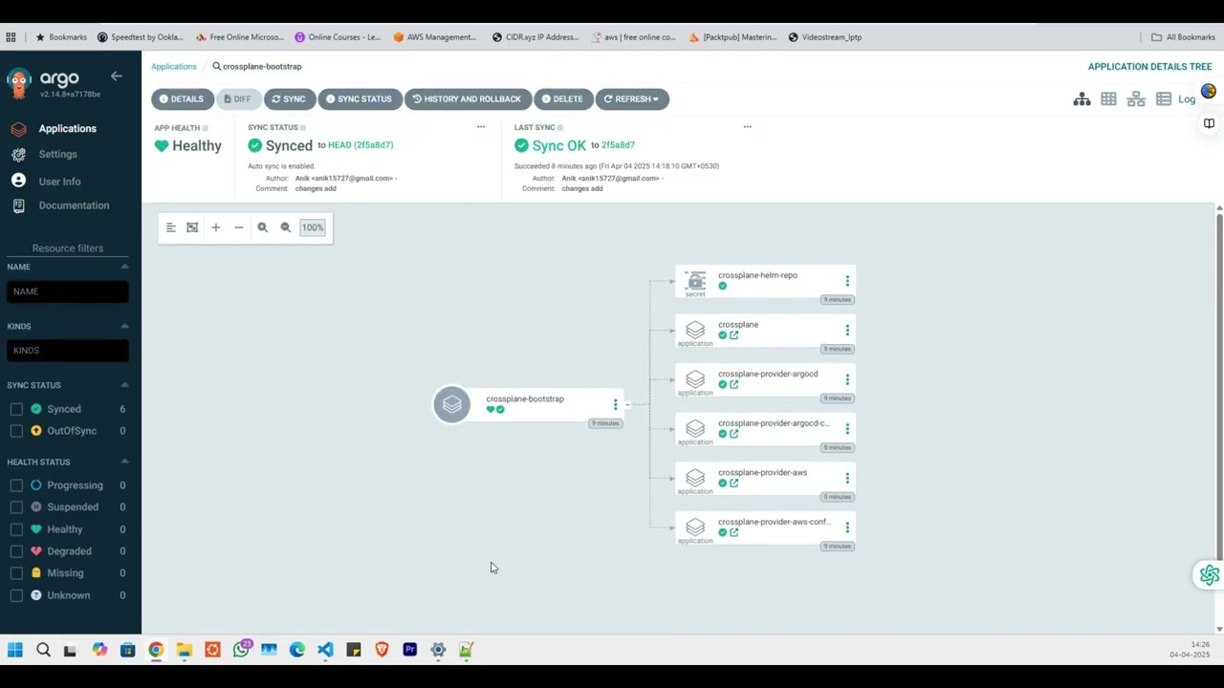Open the Applications sidebar item
The width and height of the screenshot is (1224, 688).
tap(67, 129)
